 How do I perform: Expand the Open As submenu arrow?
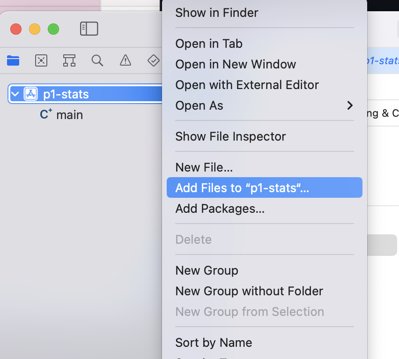point(349,105)
